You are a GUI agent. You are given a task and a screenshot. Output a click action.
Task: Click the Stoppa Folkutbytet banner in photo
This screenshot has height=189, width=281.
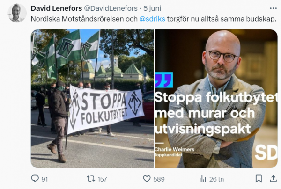coord(105,110)
